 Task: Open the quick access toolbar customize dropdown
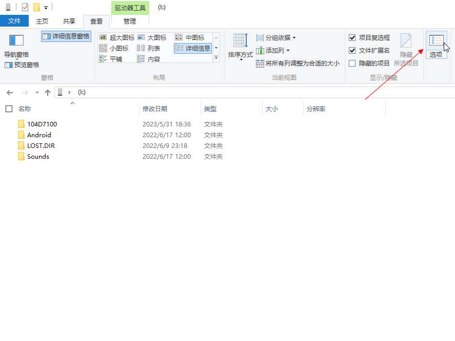(46, 8)
